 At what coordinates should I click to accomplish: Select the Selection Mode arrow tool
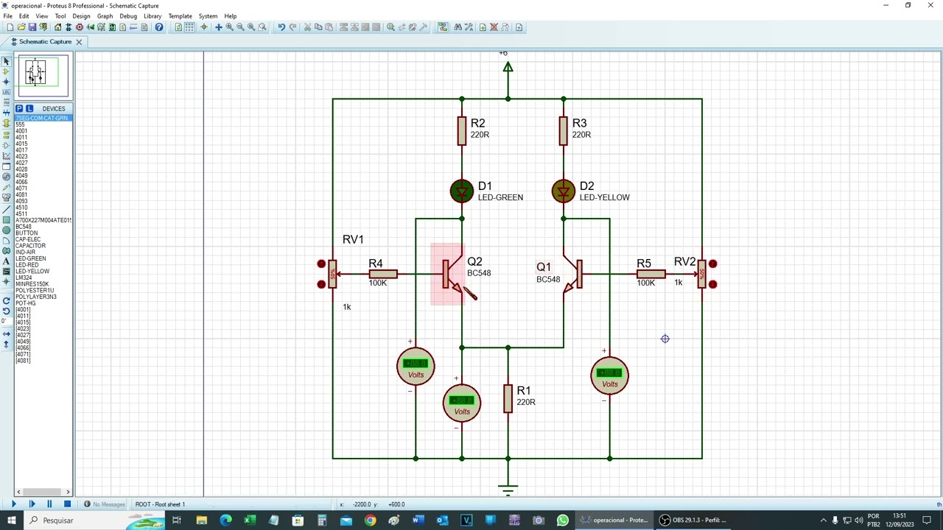7,61
